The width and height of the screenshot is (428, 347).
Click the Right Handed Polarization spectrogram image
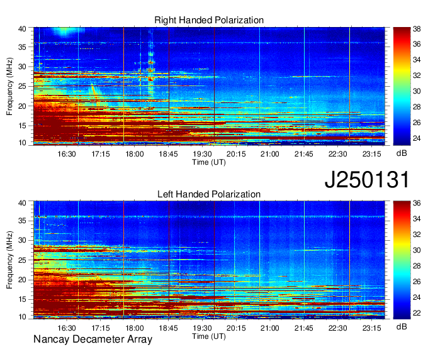point(209,86)
